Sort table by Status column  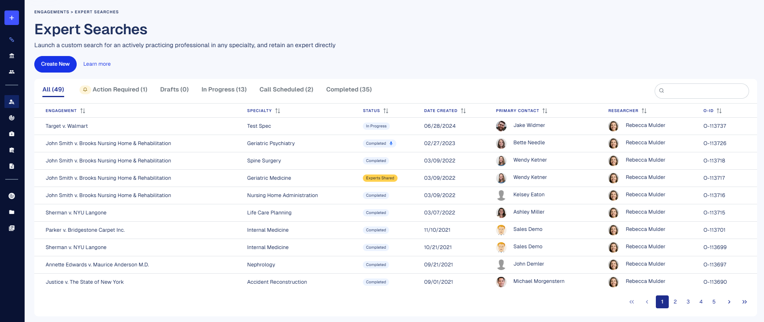[386, 111]
